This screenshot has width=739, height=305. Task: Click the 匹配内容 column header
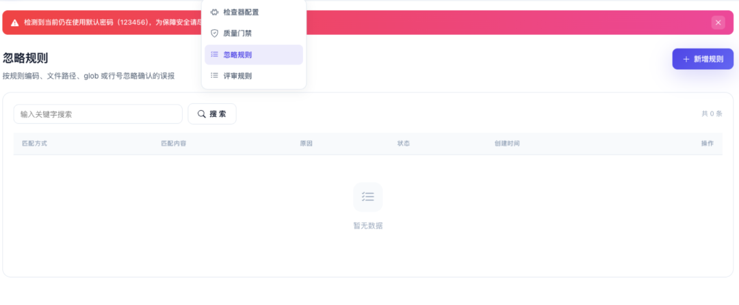point(173,143)
